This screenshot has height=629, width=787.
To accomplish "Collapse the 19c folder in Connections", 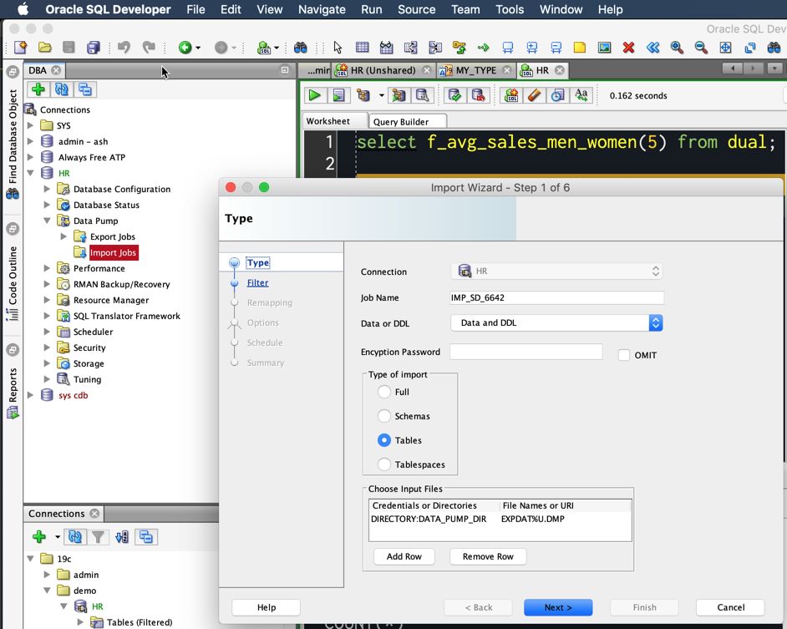I will 31,558.
